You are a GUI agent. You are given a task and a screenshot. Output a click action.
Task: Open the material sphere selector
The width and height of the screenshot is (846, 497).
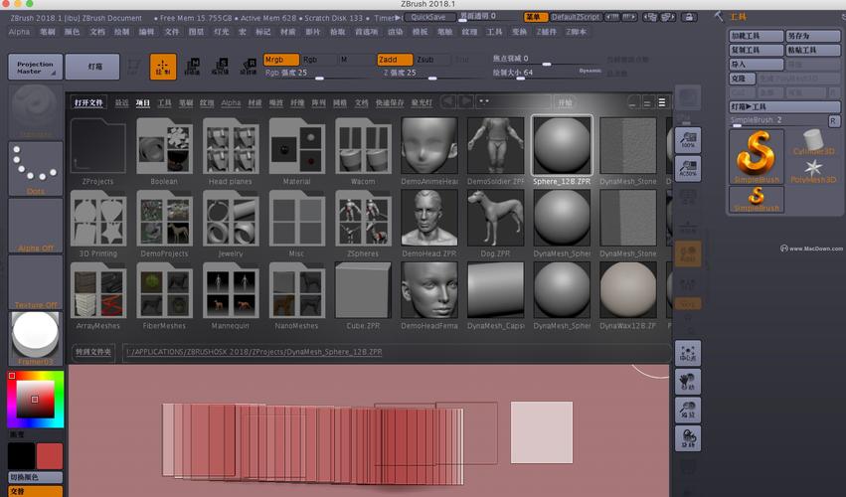click(36, 339)
